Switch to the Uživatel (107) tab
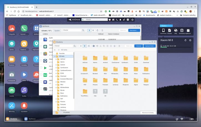The height and width of the screenshot is (127, 201). tap(46, 31)
